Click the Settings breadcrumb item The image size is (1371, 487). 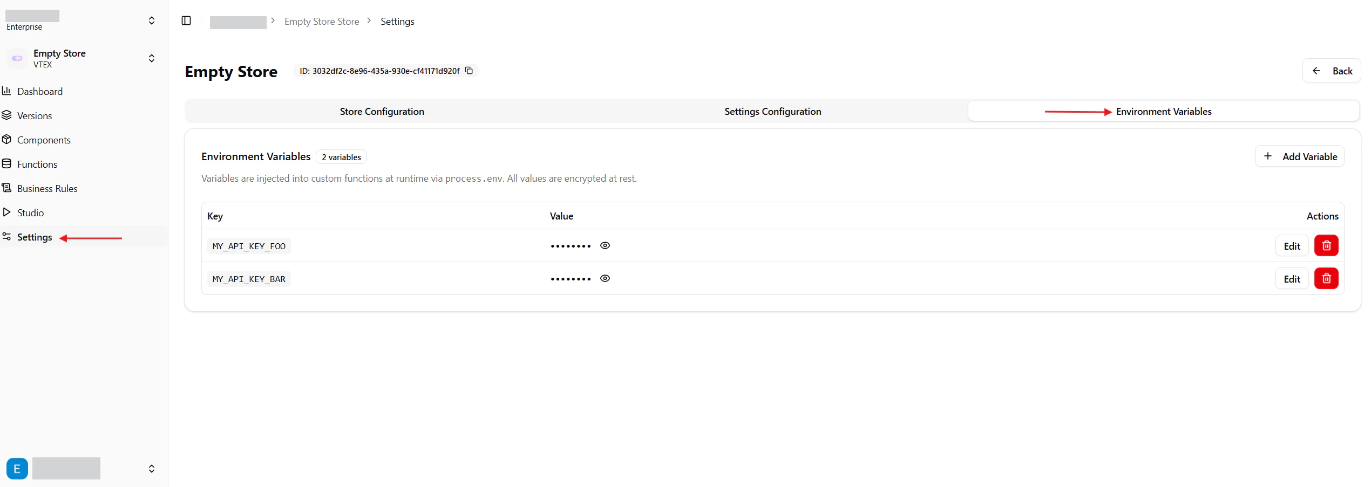(397, 21)
